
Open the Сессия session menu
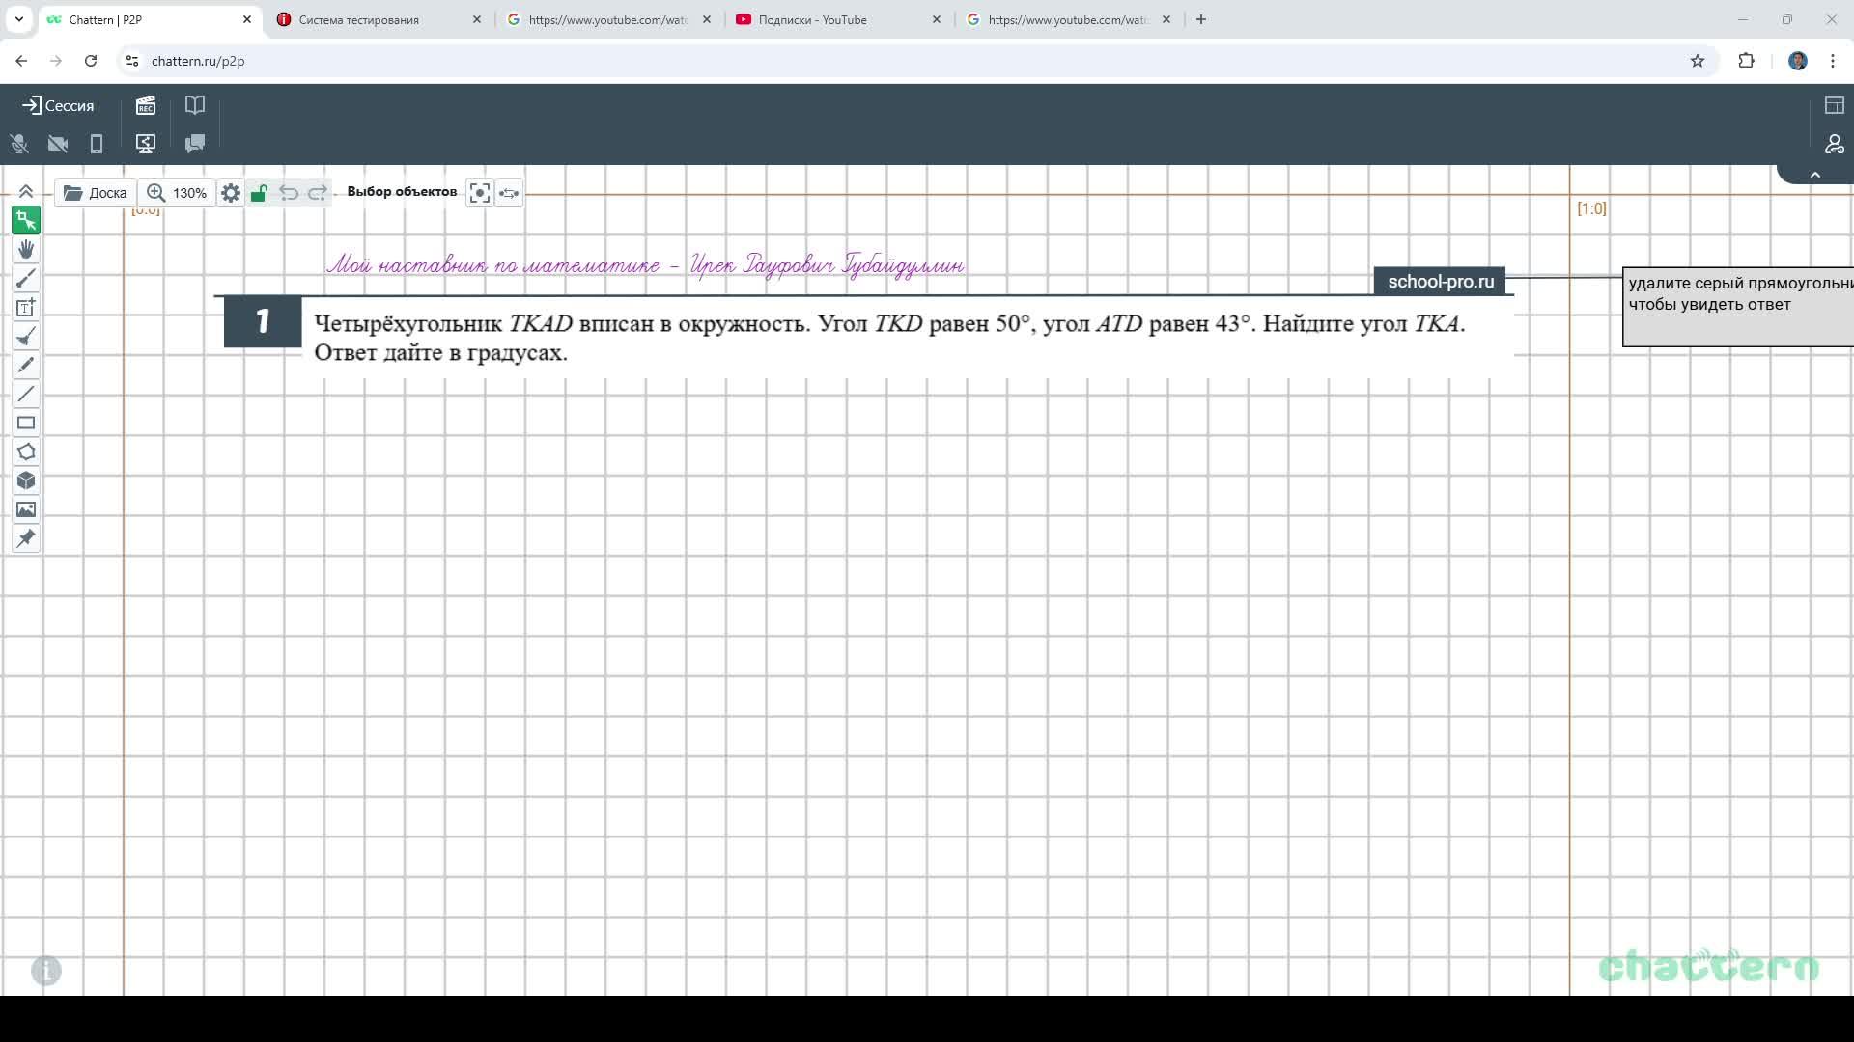click(58, 106)
